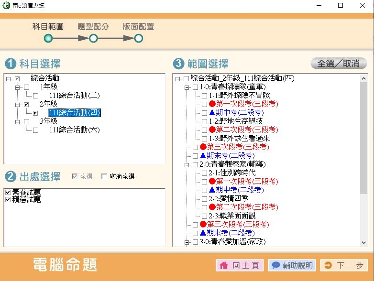This screenshot has width=374, height=281.
Task: Click blue triangle of 1-0 期末考(二段考)
Action: tap(203, 155)
